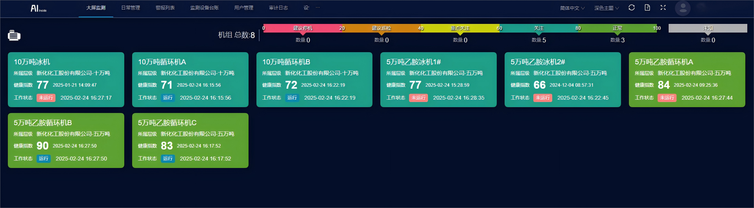Open the 5万吨乙胺冰机2# unit card
Screen dimensions: 754x208
563,80
